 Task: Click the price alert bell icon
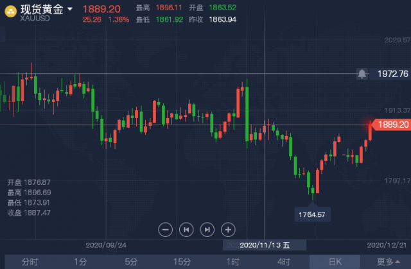(362, 74)
